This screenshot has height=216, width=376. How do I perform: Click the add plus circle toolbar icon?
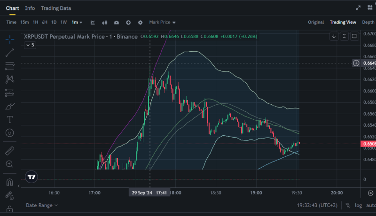point(128,23)
